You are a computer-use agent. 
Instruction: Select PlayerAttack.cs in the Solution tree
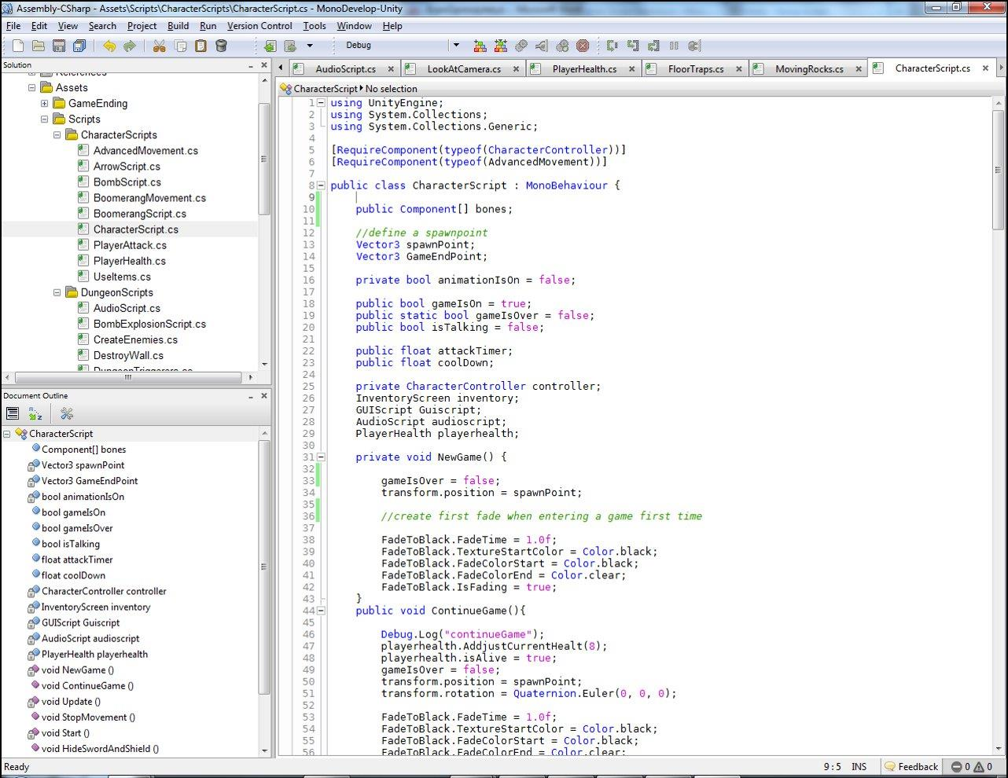point(130,245)
